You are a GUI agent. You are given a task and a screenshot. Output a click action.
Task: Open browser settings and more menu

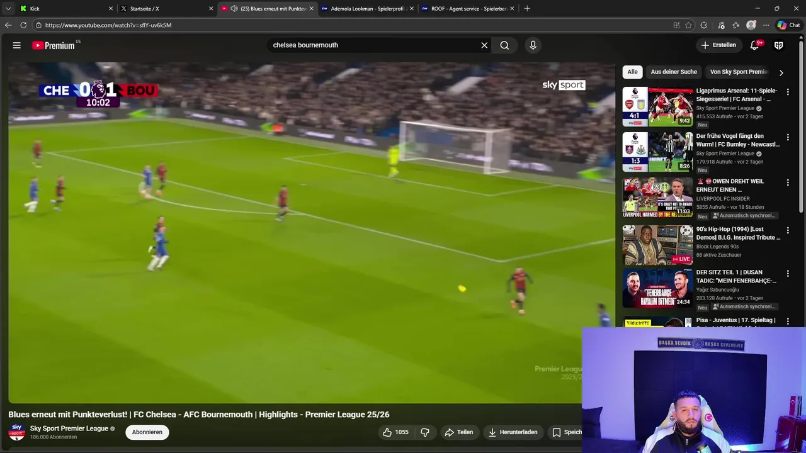pyautogui.click(x=766, y=25)
